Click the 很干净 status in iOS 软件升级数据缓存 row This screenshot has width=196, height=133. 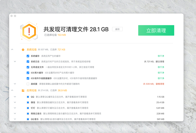tap(161, 78)
